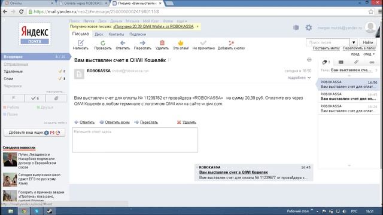Open the Входящие folder
This screenshot has height=215, width=383.
click(35, 57)
